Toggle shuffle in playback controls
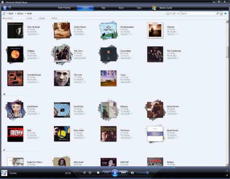This screenshot has height=179, width=230. tap(84, 173)
